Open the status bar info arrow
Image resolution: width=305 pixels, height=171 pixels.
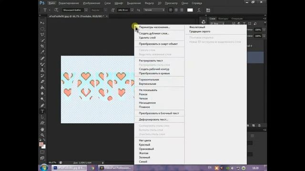pos(103,162)
